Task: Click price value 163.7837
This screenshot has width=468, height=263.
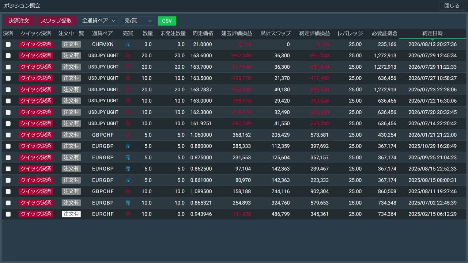Action: tap(201, 89)
